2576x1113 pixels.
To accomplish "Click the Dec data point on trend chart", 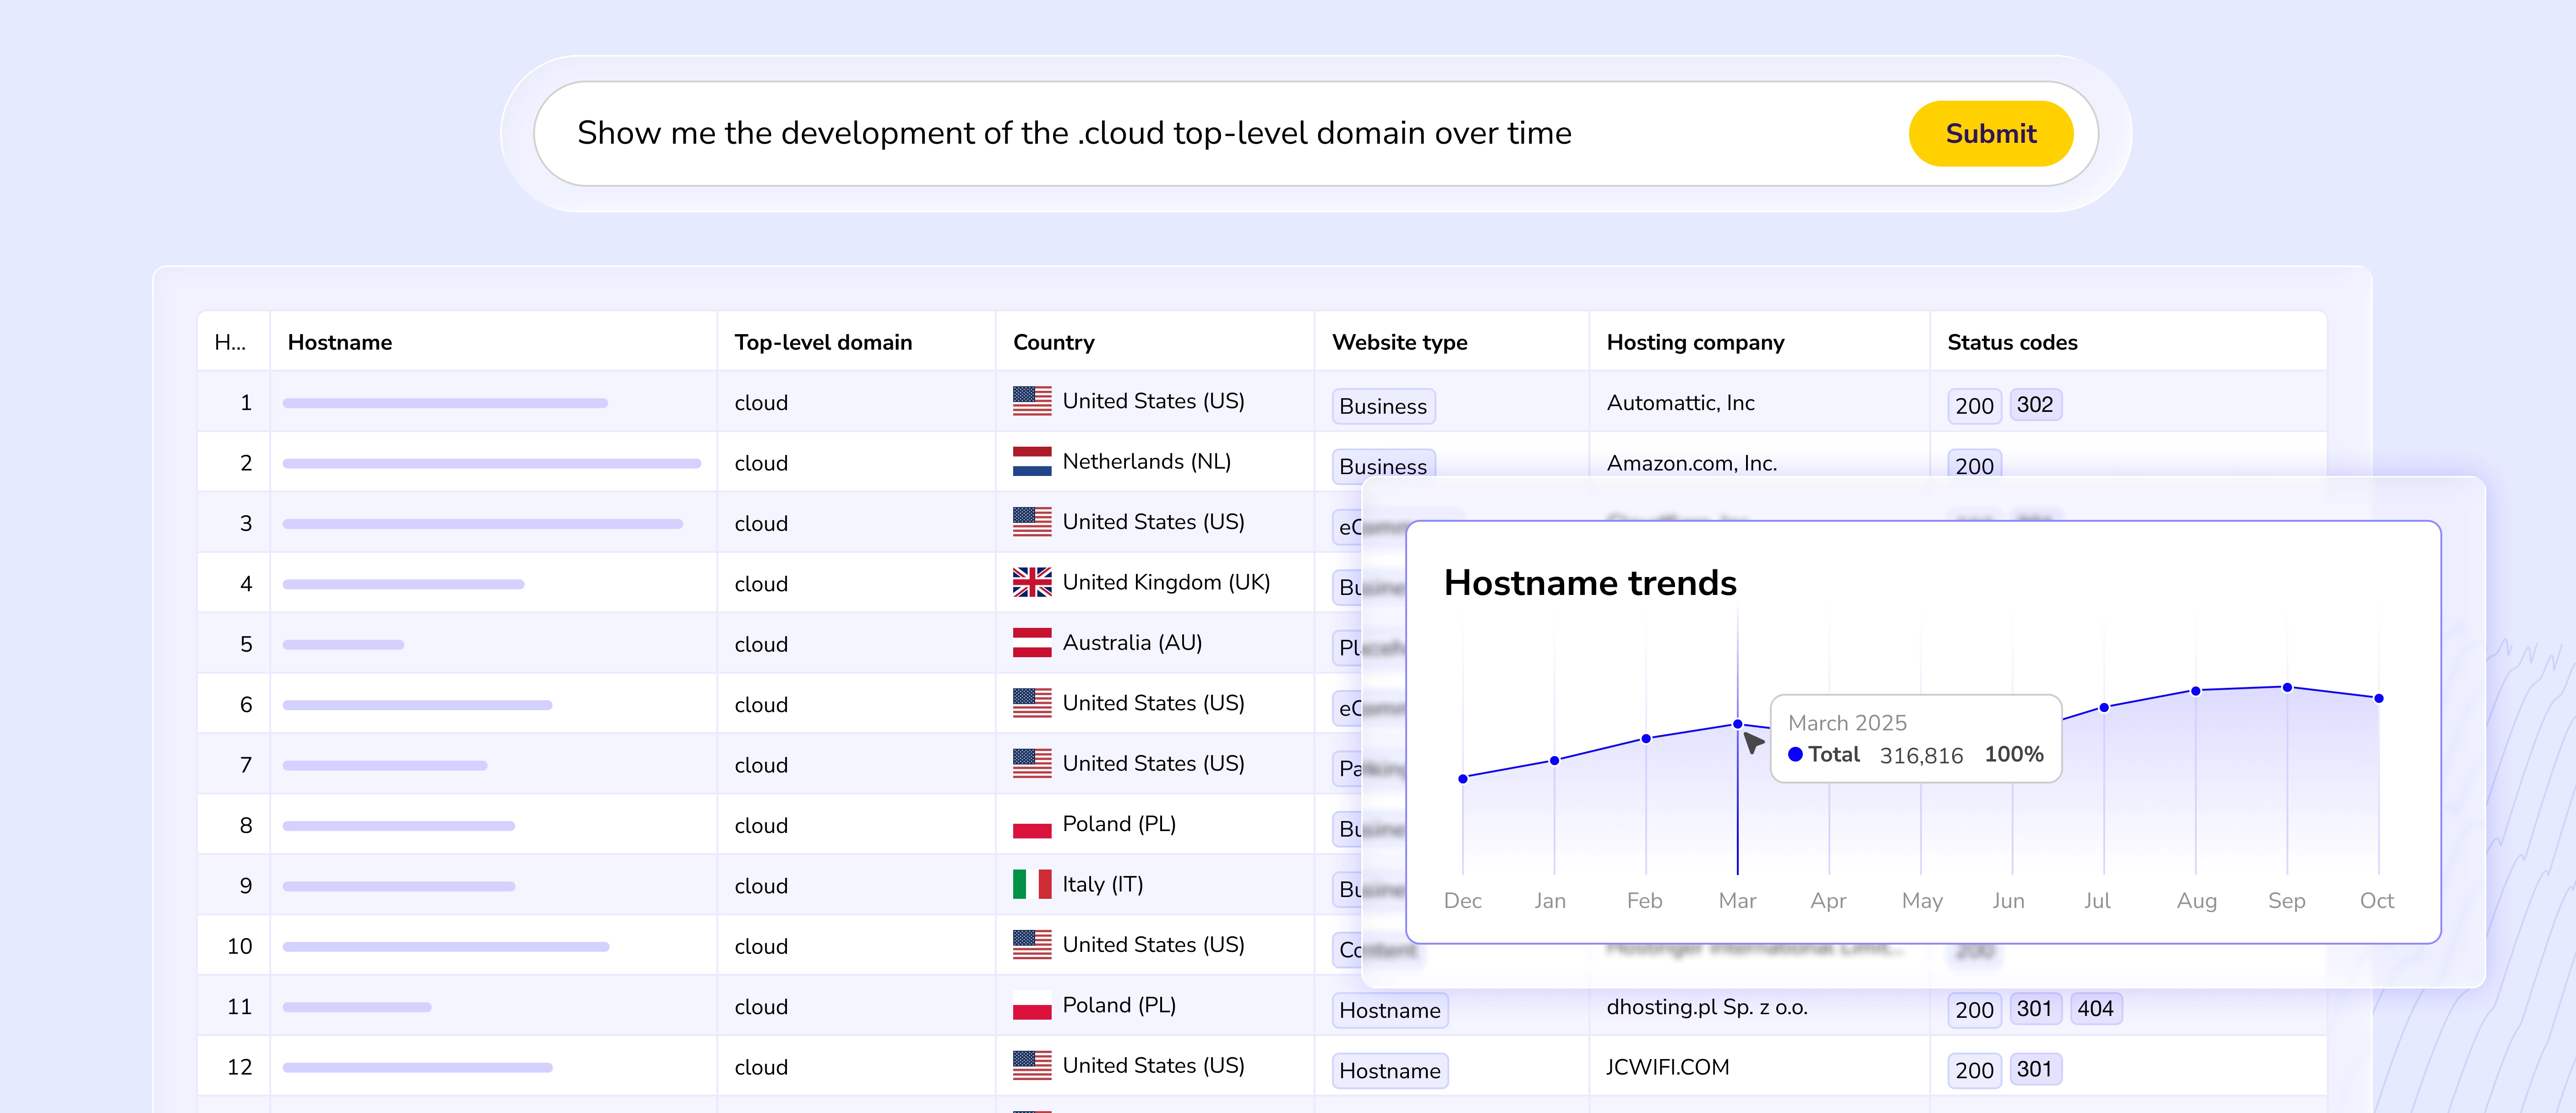I will tap(1463, 778).
